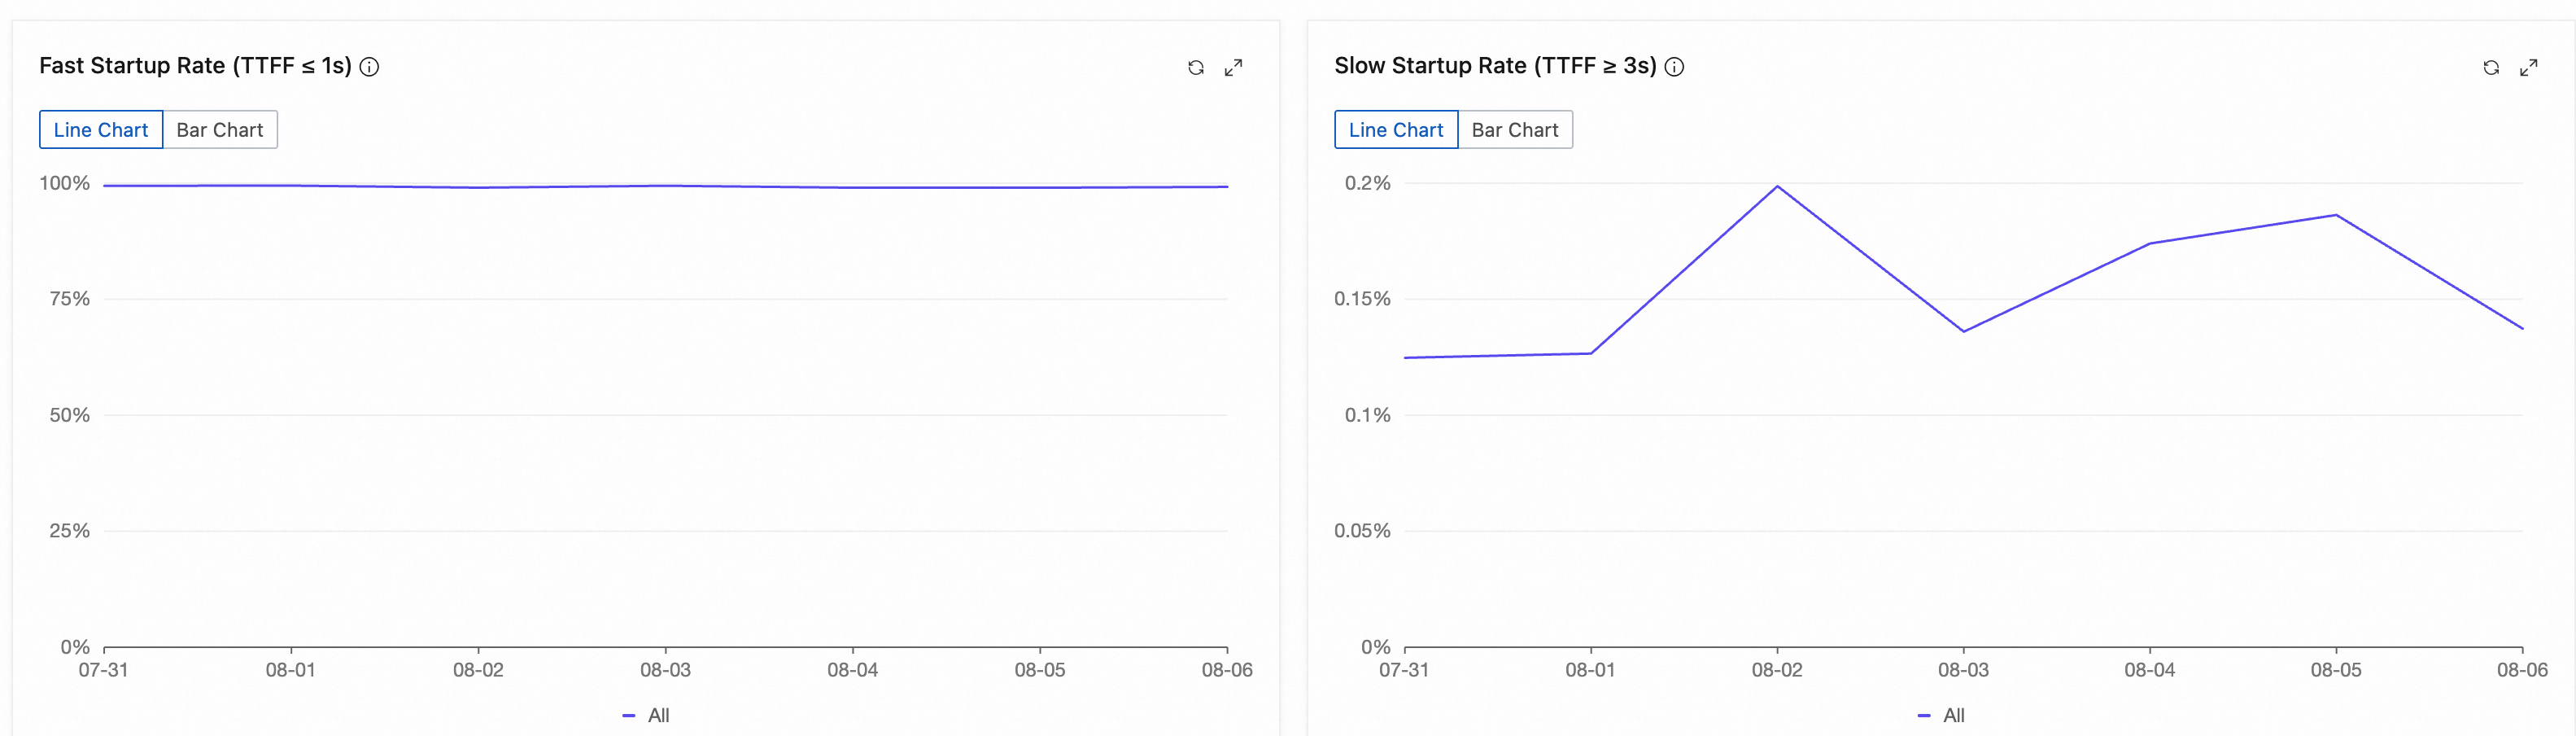
Task: Click the 08-01 x-axis label in Fast Startup chart
Action: [x=291, y=670]
